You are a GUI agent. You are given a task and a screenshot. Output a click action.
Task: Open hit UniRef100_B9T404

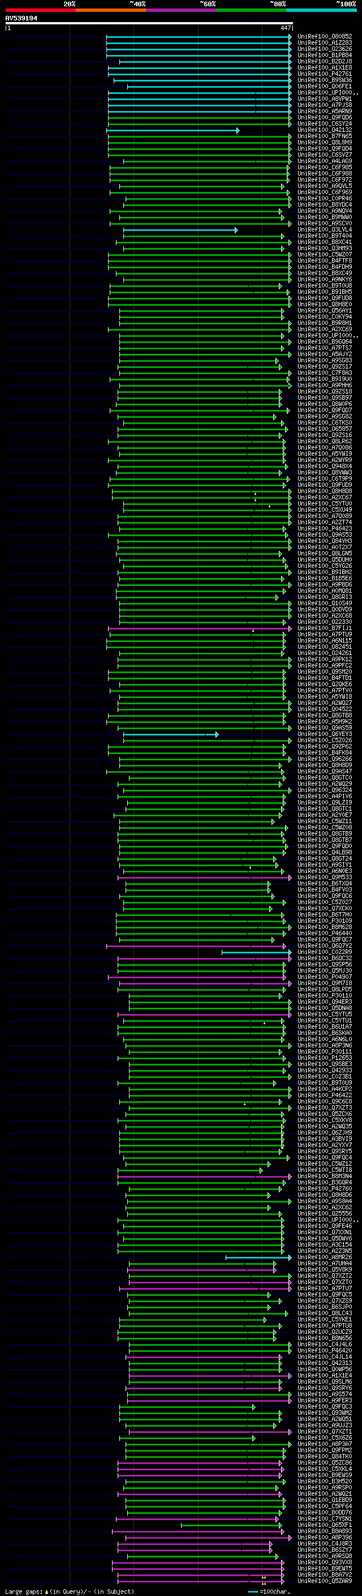point(325,236)
